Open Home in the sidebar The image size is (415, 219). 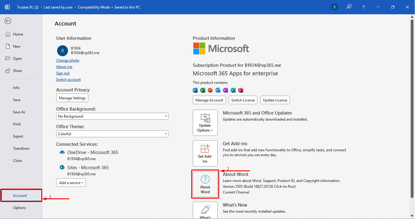point(21,34)
